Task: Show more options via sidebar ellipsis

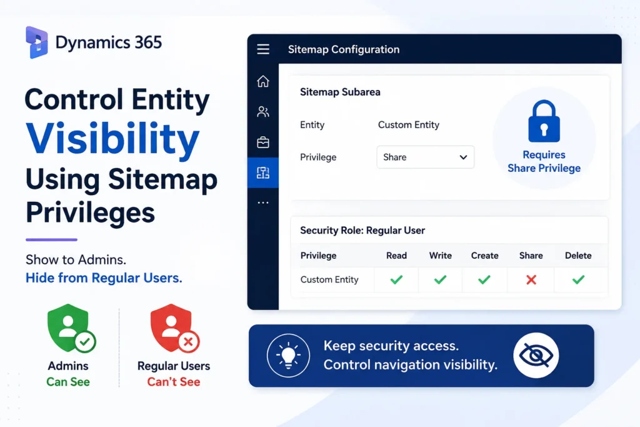Action: tap(263, 203)
